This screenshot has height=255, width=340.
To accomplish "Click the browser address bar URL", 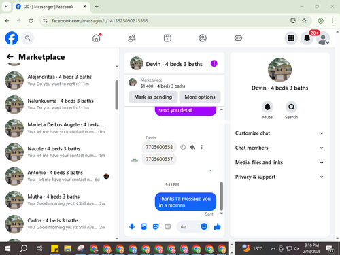I will 100,21.
